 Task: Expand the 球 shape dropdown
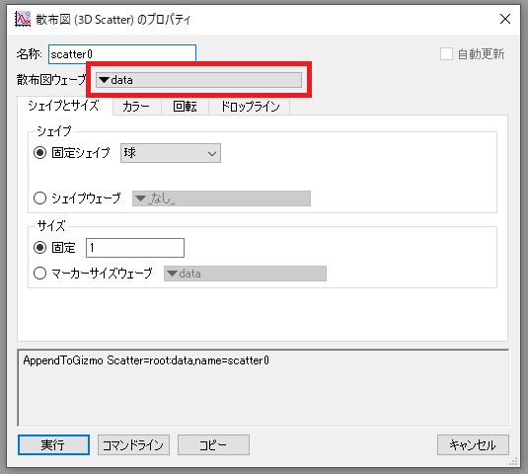coord(171,153)
